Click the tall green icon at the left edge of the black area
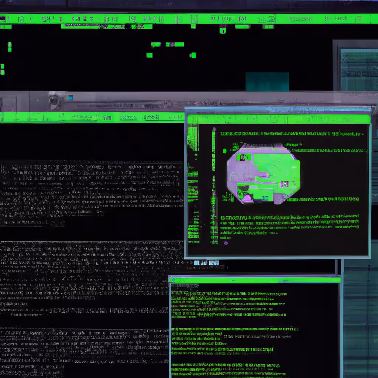The height and width of the screenshot is (378, 378). pyautogui.click(x=10, y=47)
